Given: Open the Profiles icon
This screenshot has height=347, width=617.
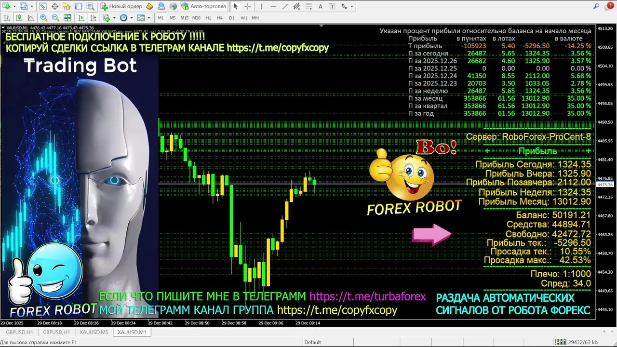Looking at the screenshot, I should [24, 6].
